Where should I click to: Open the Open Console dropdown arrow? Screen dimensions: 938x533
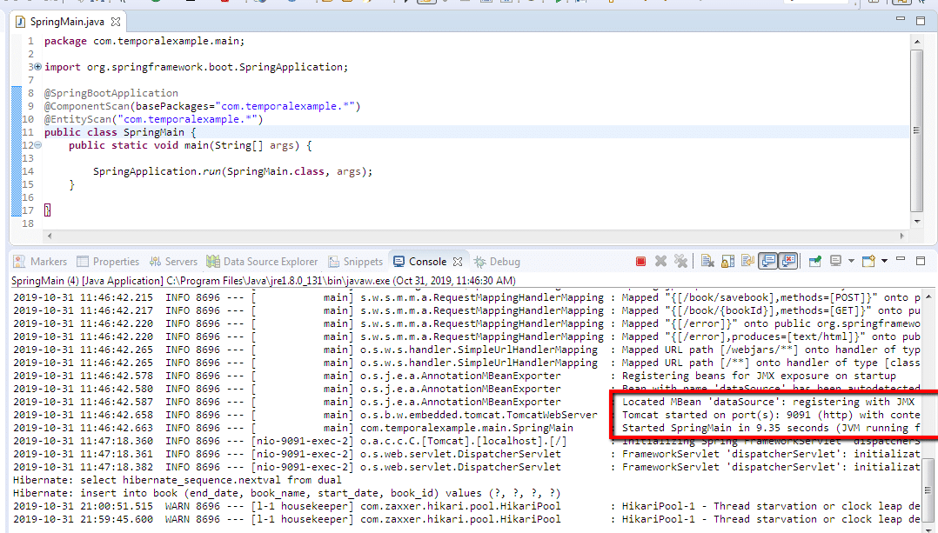(884, 261)
